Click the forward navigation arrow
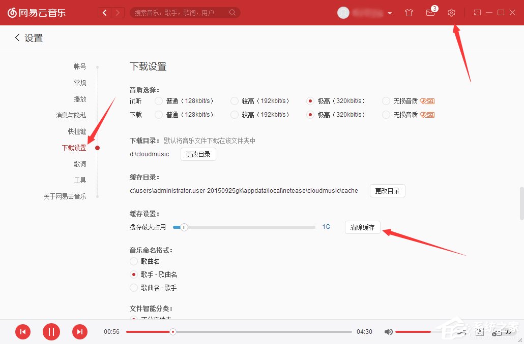 point(119,12)
